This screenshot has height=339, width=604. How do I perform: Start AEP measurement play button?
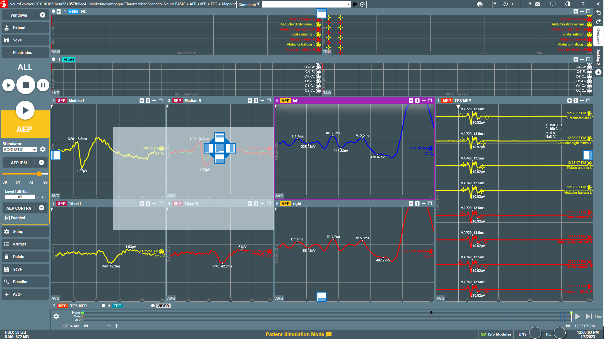pos(25,110)
